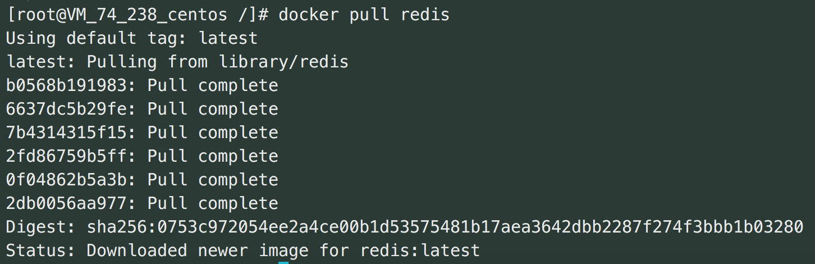815x264 pixels.
Task: Click 'latest: Pulling from library/redis' line
Action: pos(177,62)
